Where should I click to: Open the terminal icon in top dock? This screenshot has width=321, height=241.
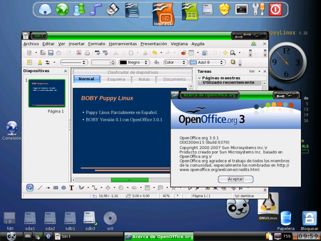[x=242, y=9]
